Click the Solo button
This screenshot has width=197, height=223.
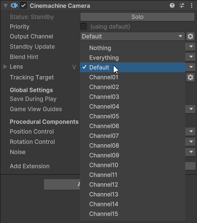(138, 17)
